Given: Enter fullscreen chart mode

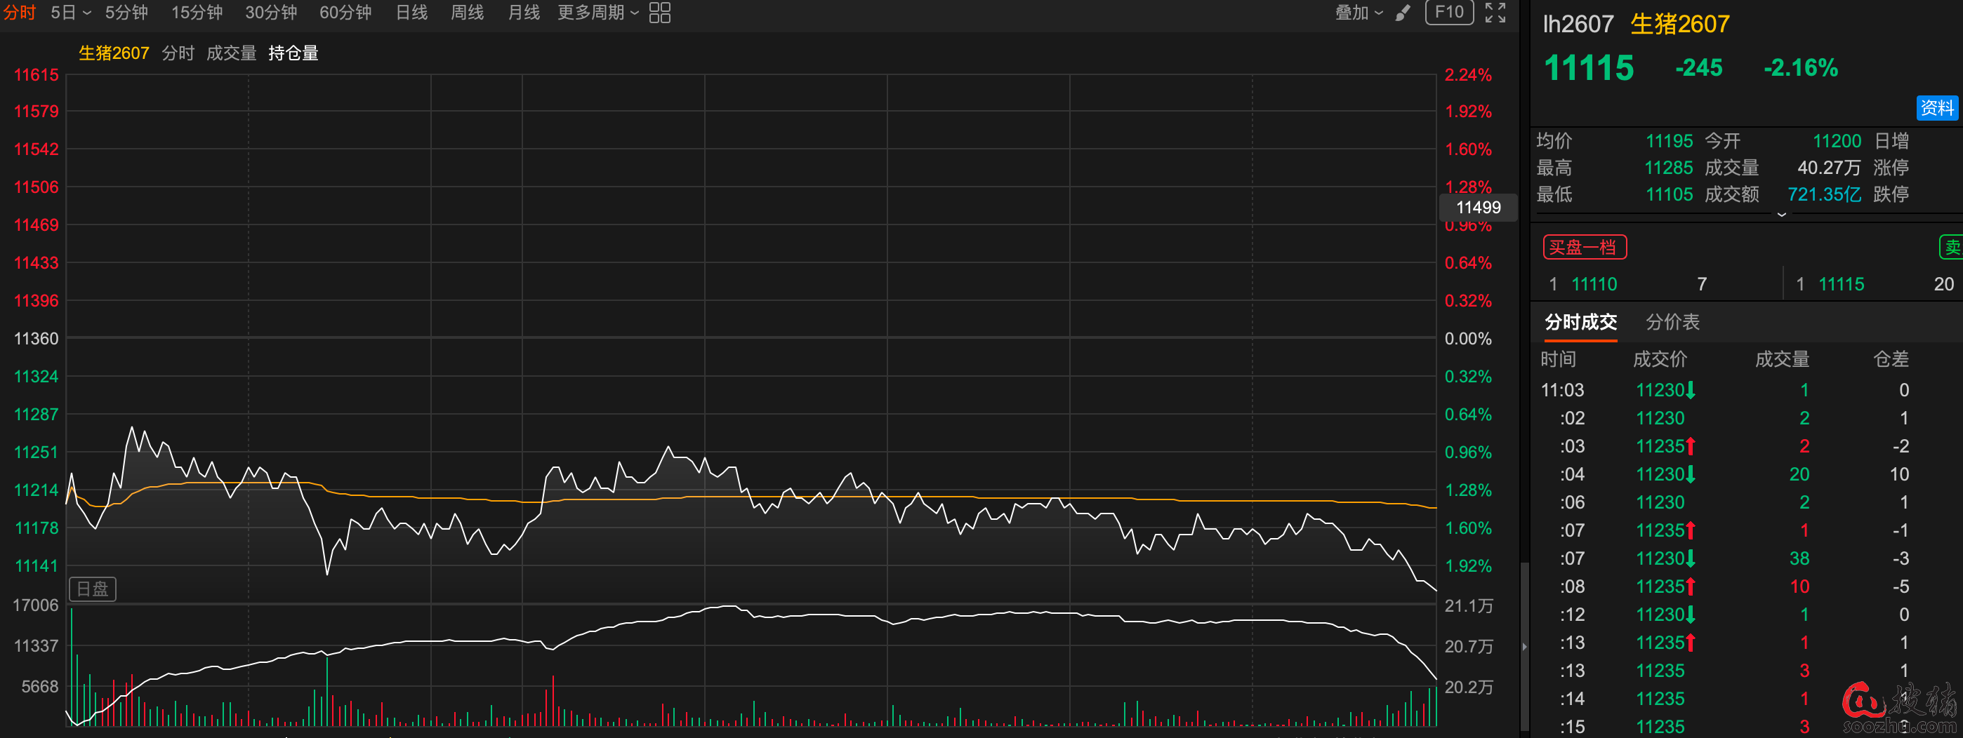Looking at the screenshot, I should [1495, 13].
